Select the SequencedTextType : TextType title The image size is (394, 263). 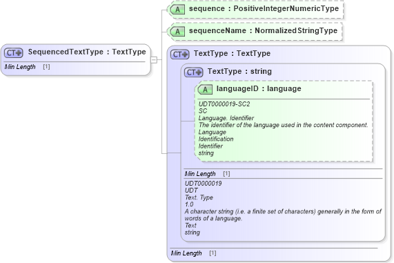(87, 52)
